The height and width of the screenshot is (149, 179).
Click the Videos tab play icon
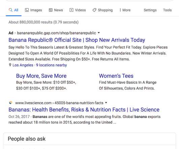pyautogui.click(x=71, y=10)
